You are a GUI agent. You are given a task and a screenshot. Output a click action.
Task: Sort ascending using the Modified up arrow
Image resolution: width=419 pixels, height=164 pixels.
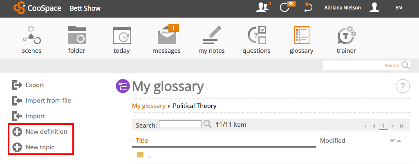point(399,141)
